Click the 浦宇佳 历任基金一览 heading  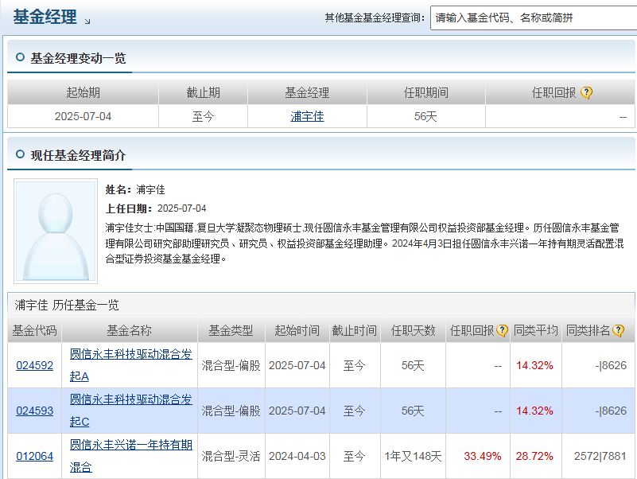tap(67, 305)
